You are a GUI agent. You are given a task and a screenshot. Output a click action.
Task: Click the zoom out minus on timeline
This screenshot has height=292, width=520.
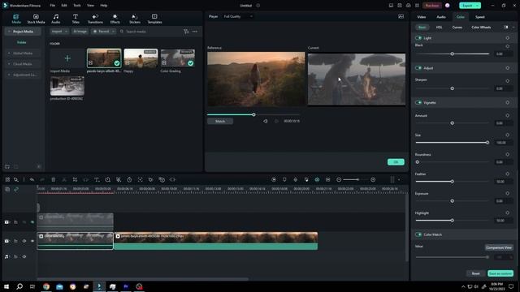(339, 179)
